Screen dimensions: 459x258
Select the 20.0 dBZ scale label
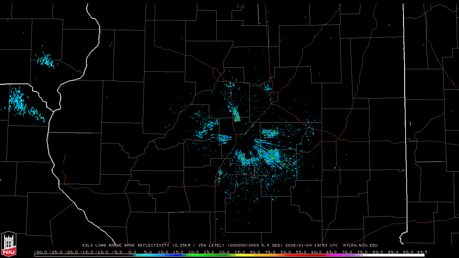tap(194, 252)
